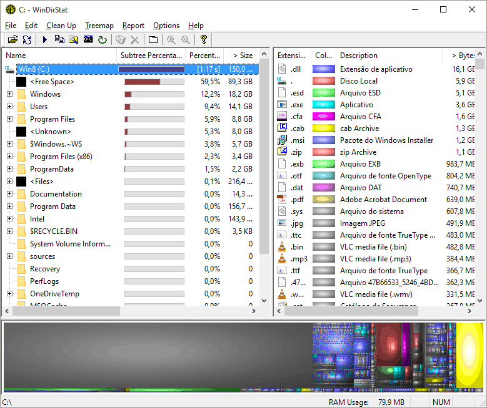Image resolution: width=487 pixels, height=408 pixels.
Task: Click the blue .dll color swatch
Action: coord(324,69)
